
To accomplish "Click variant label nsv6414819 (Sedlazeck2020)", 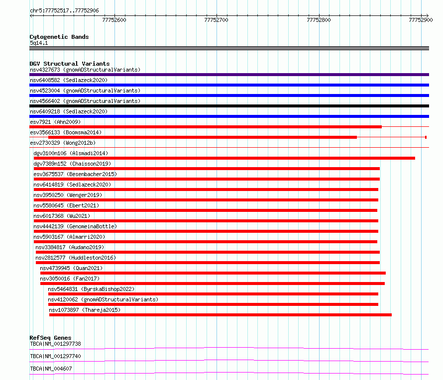I will pos(72,185).
